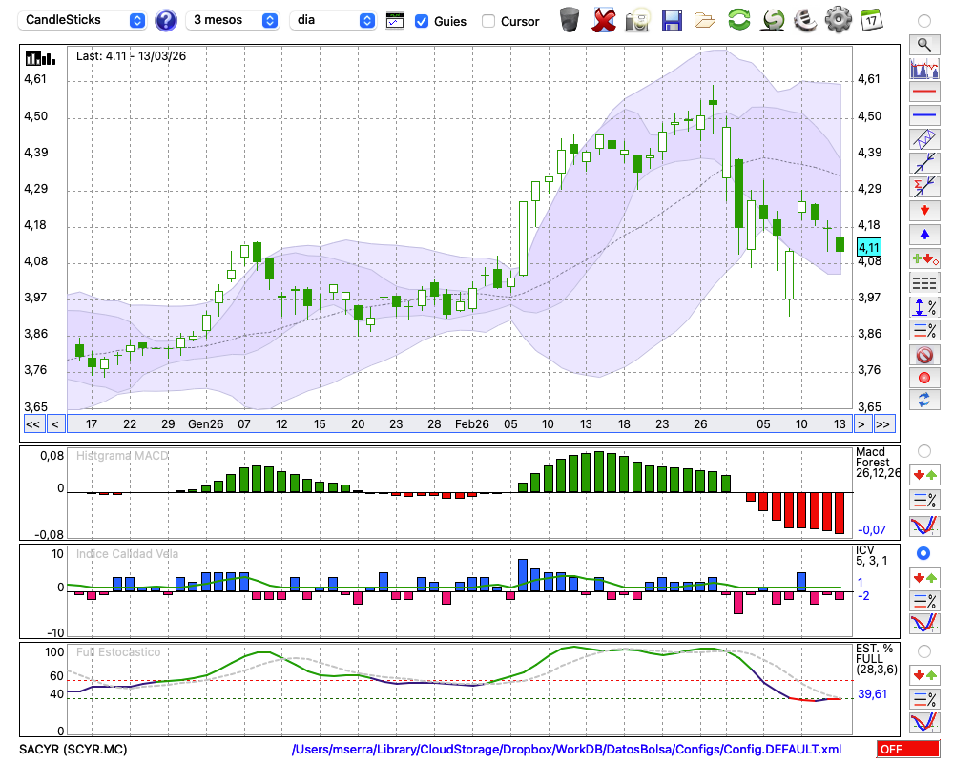Select the magnifying glass zoom tool
The image size is (954, 763).
[x=923, y=44]
